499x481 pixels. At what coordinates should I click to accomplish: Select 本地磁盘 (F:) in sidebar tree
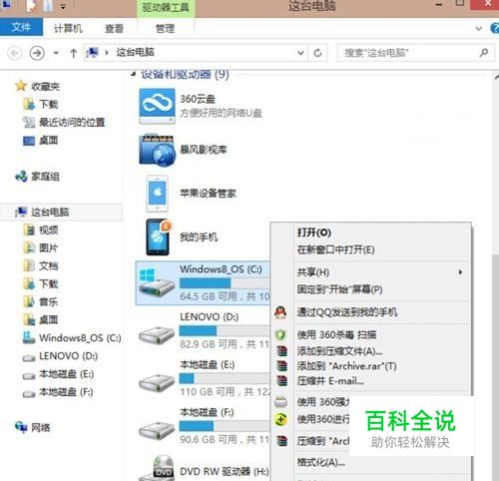[x=59, y=392]
